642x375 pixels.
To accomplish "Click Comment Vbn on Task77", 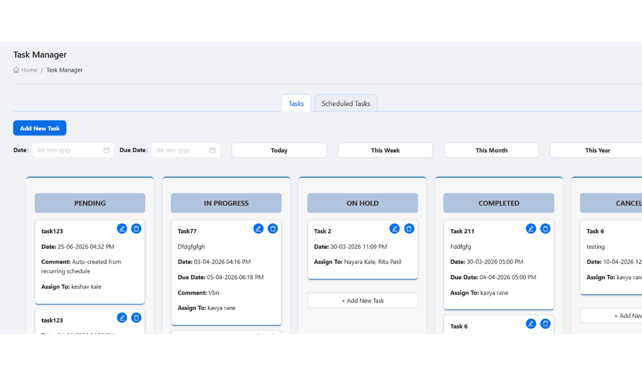I will (198, 293).
